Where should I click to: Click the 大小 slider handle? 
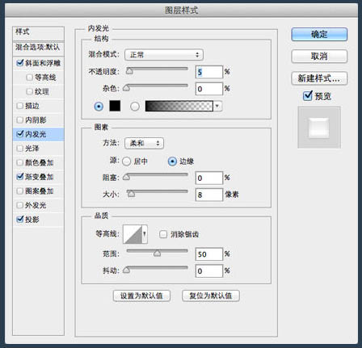tap(131, 194)
